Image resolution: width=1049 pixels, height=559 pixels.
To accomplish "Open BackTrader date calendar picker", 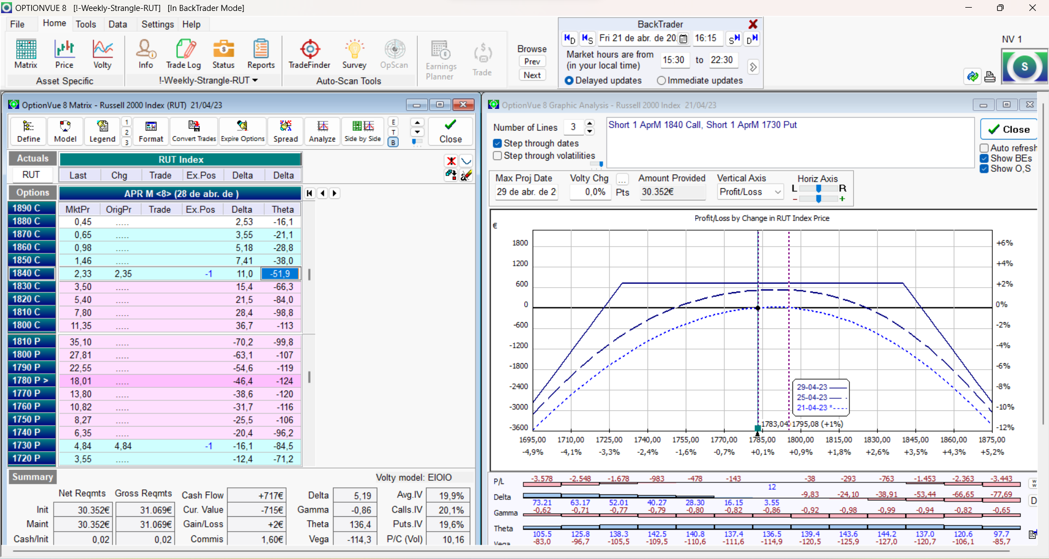I will pyautogui.click(x=683, y=39).
